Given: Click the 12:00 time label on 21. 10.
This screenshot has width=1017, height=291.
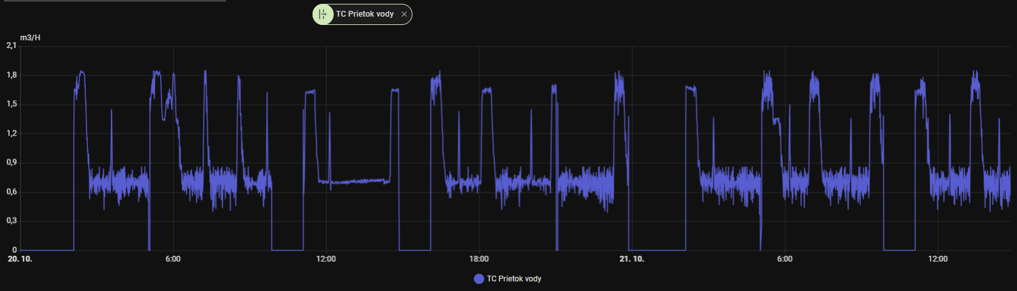Looking at the screenshot, I should 938,259.
